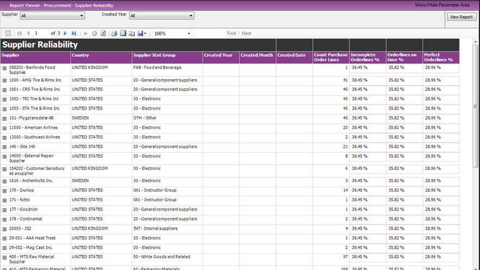Screen dimensions: 480x270
Task: Expand the 1000 - AMG Tire & Rims row
Action: (4, 80)
